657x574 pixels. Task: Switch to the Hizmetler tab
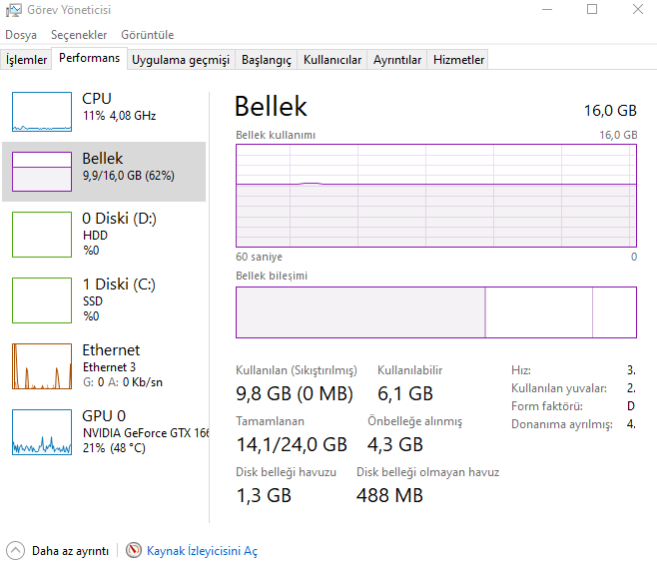coord(458,60)
